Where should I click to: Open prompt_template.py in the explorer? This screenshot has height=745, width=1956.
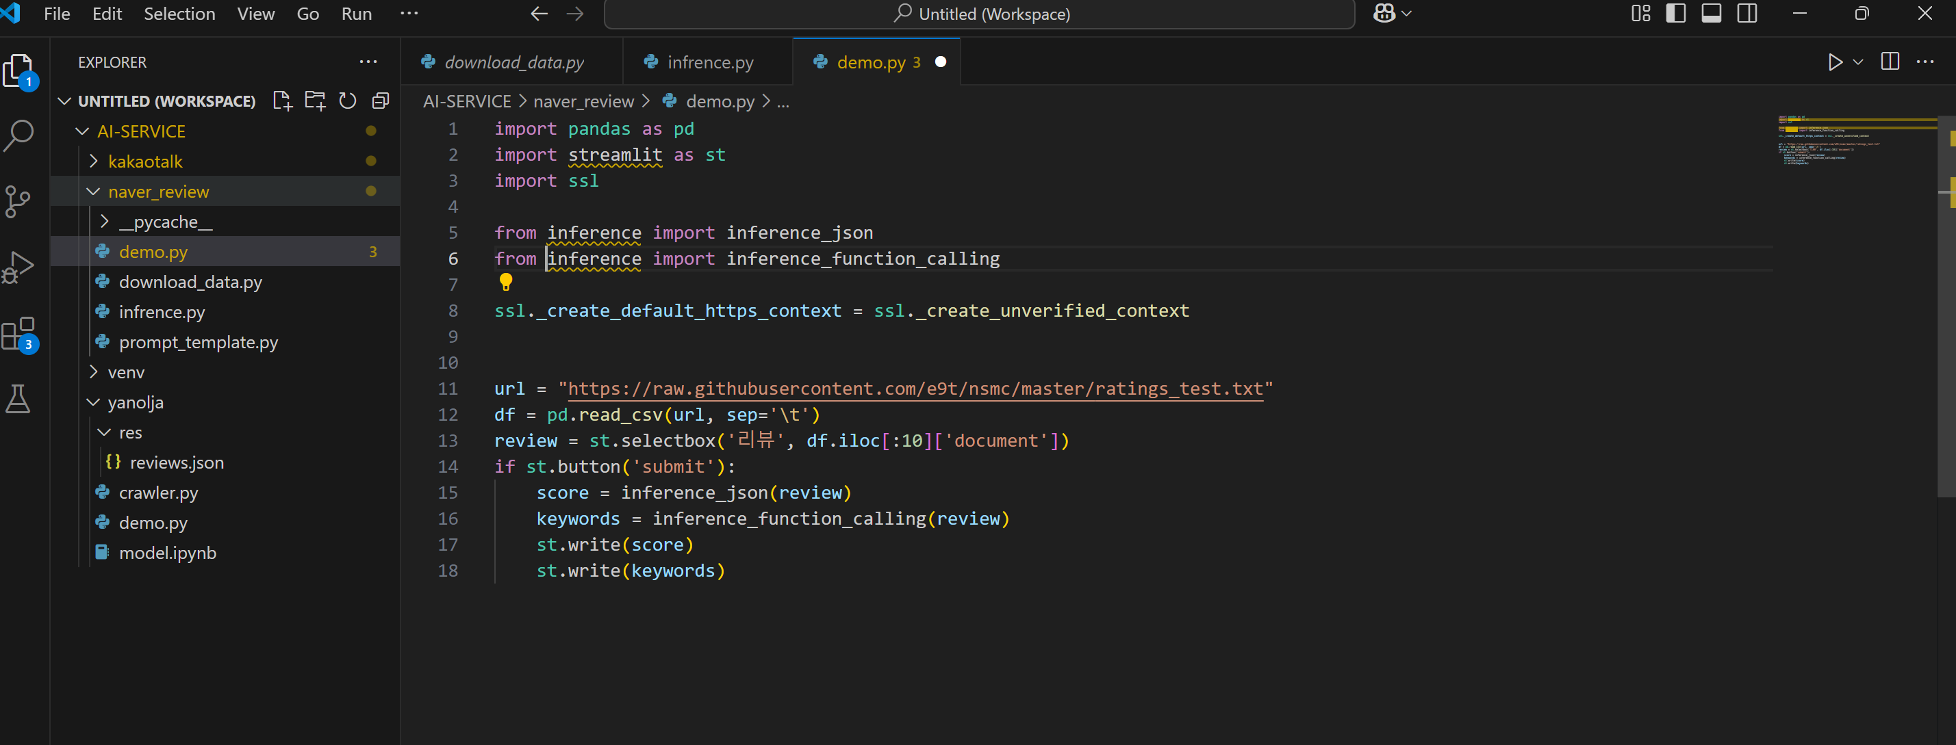pyautogui.click(x=198, y=342)
